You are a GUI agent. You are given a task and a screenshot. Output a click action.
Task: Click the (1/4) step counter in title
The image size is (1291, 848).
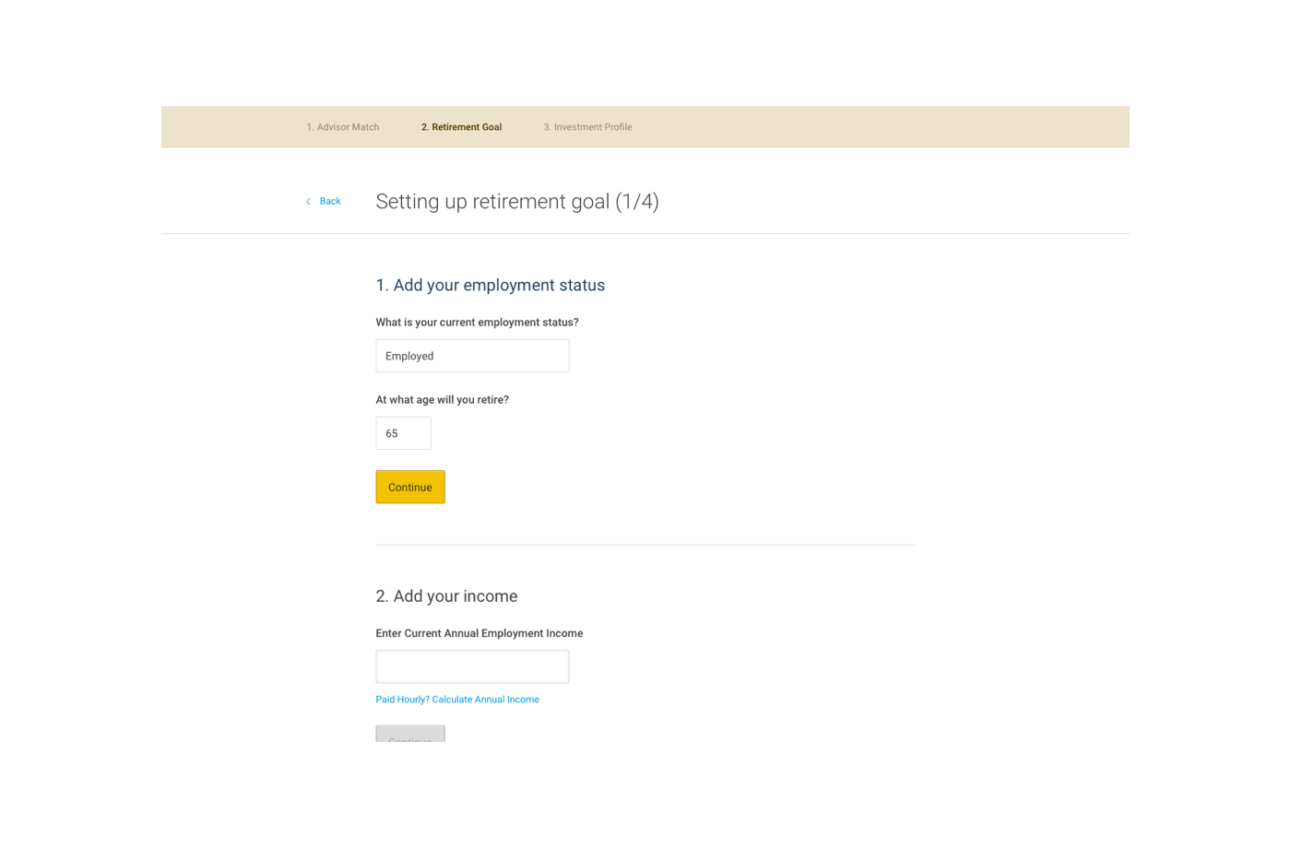tap(637, 202)
